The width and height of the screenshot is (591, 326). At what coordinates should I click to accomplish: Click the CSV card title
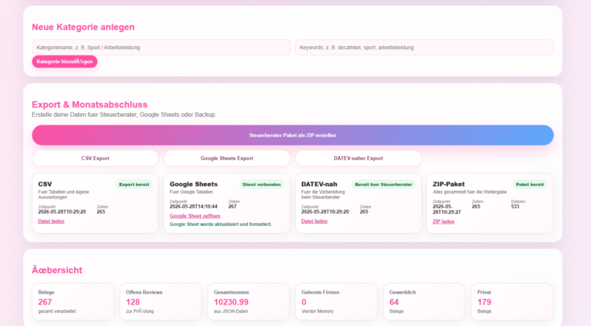click(x=45, y=184)
